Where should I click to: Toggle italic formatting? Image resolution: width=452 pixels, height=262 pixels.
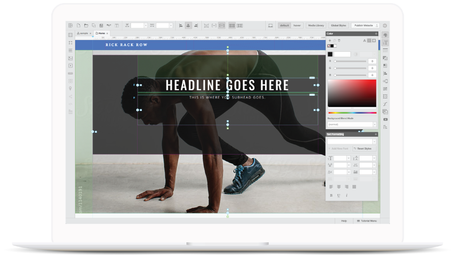pos(346,195)
